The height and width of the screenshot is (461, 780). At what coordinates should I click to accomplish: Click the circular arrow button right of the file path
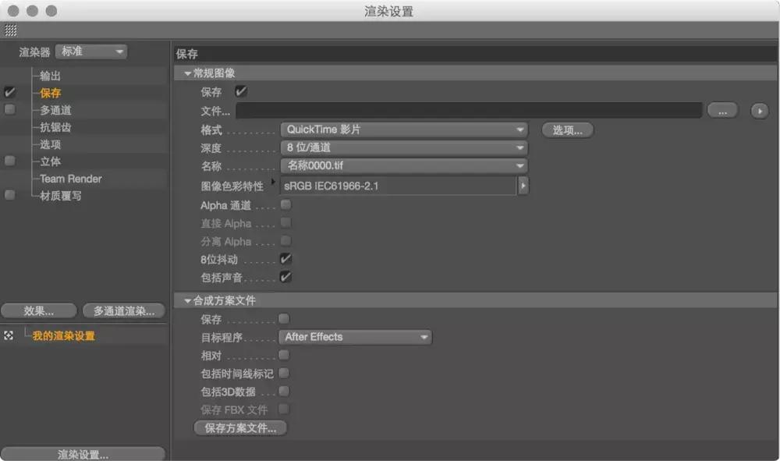[758, 111]
